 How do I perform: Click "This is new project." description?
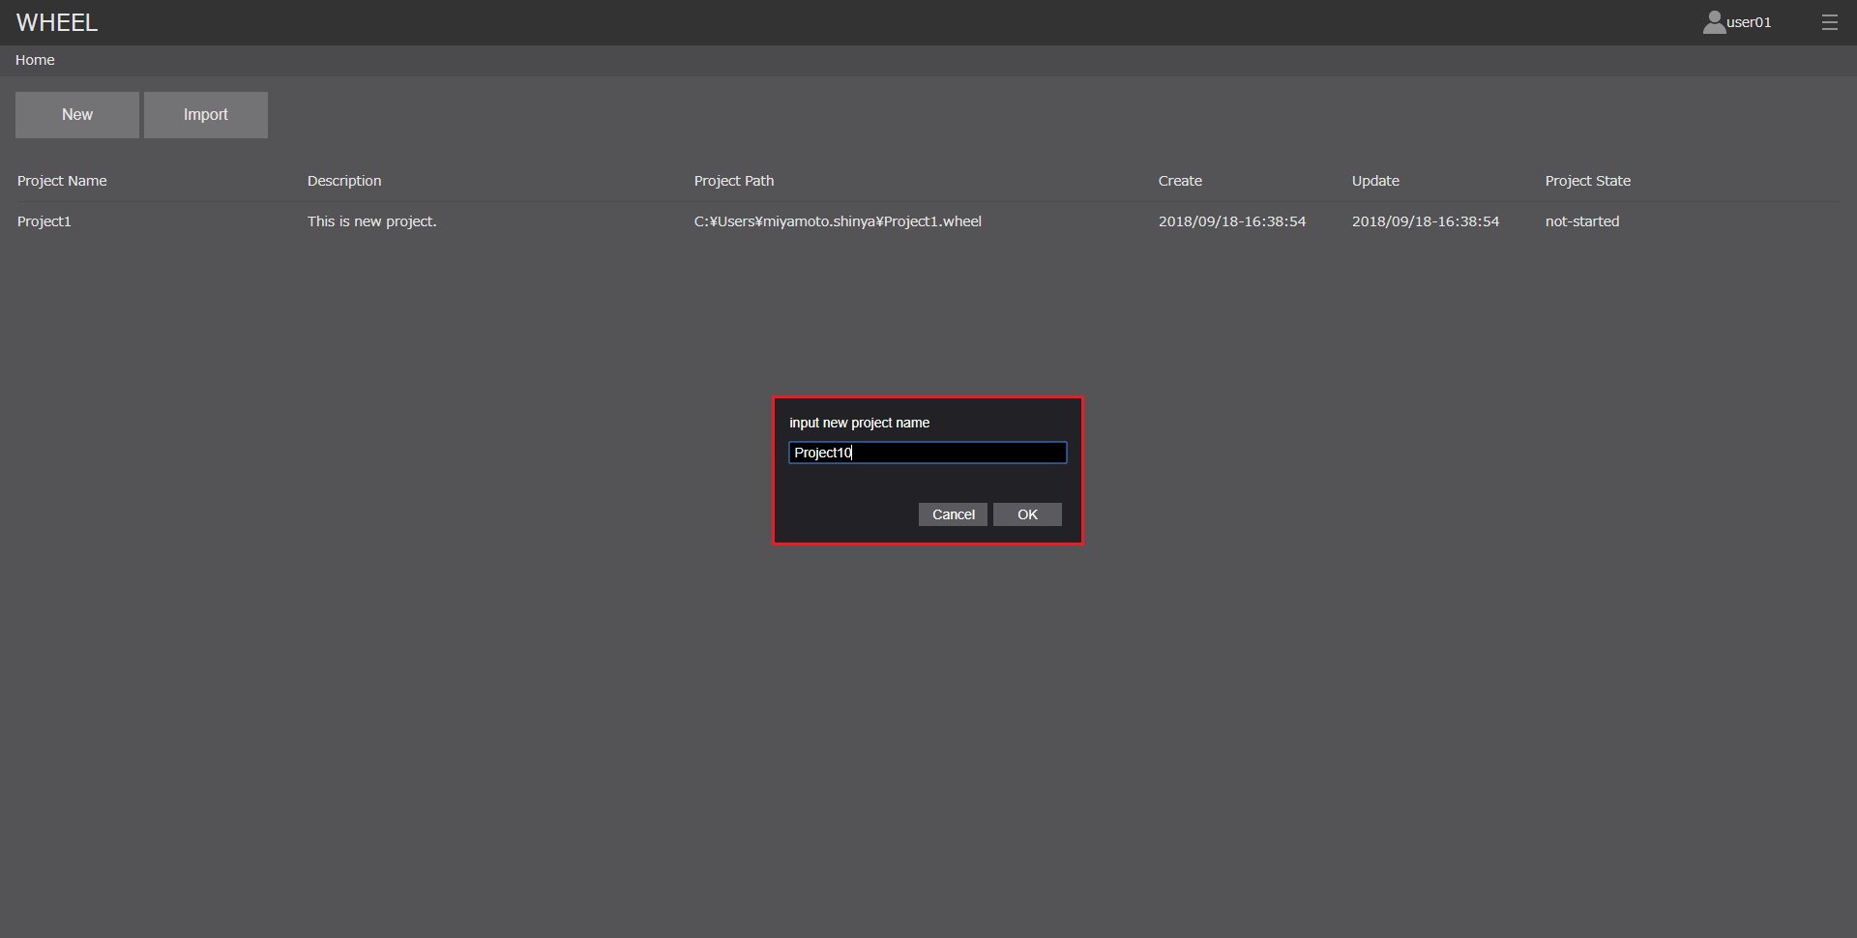372,221
